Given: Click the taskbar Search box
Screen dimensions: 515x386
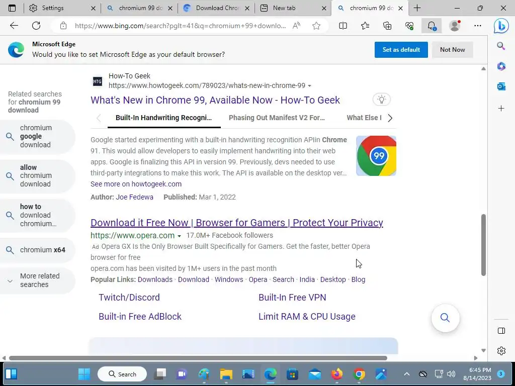Looking at the screenshot, I should click(122, 374).
